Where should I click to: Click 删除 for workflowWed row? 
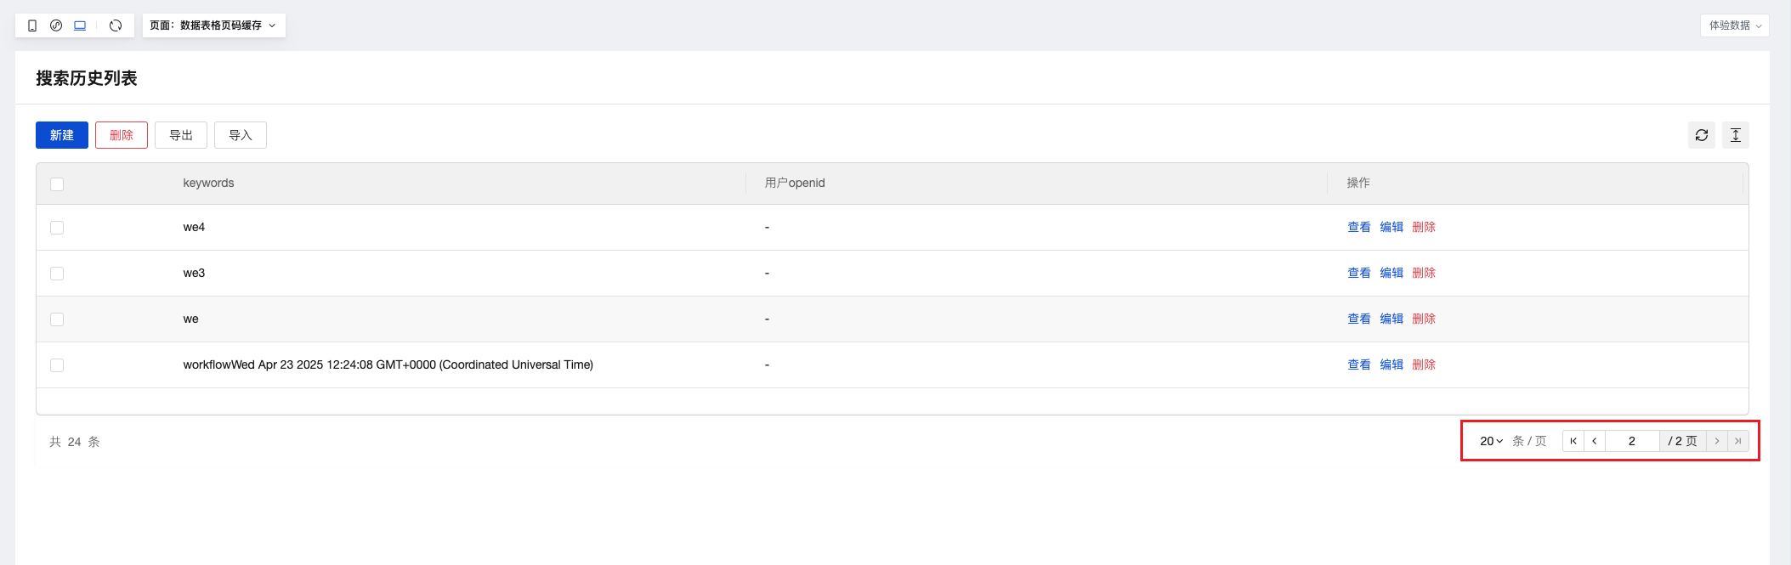1424,364
